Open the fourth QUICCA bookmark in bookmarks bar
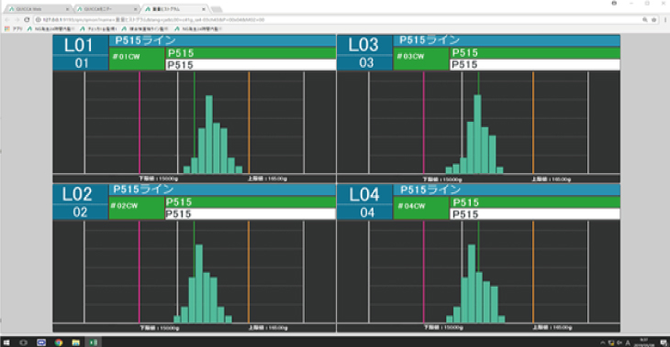The height and width of the screenshot is (347, 670). click(x=198, y=29)
